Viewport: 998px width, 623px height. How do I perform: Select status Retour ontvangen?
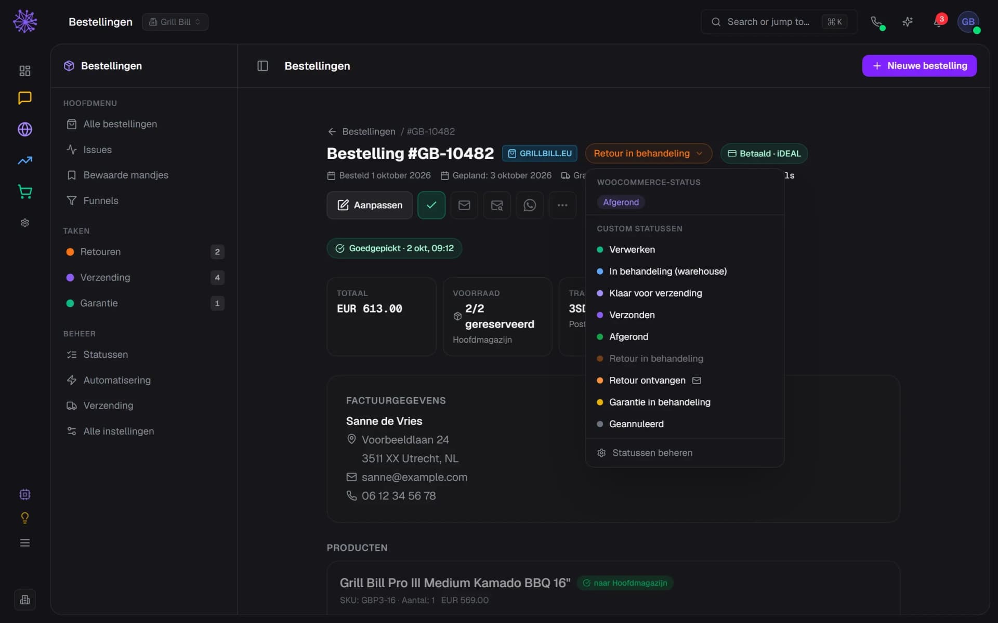[x=685, y=381]
